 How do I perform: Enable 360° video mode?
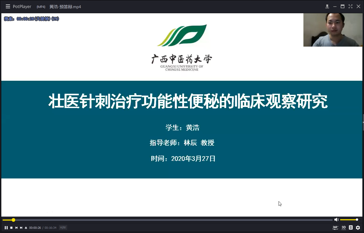(x=335, y=227)
